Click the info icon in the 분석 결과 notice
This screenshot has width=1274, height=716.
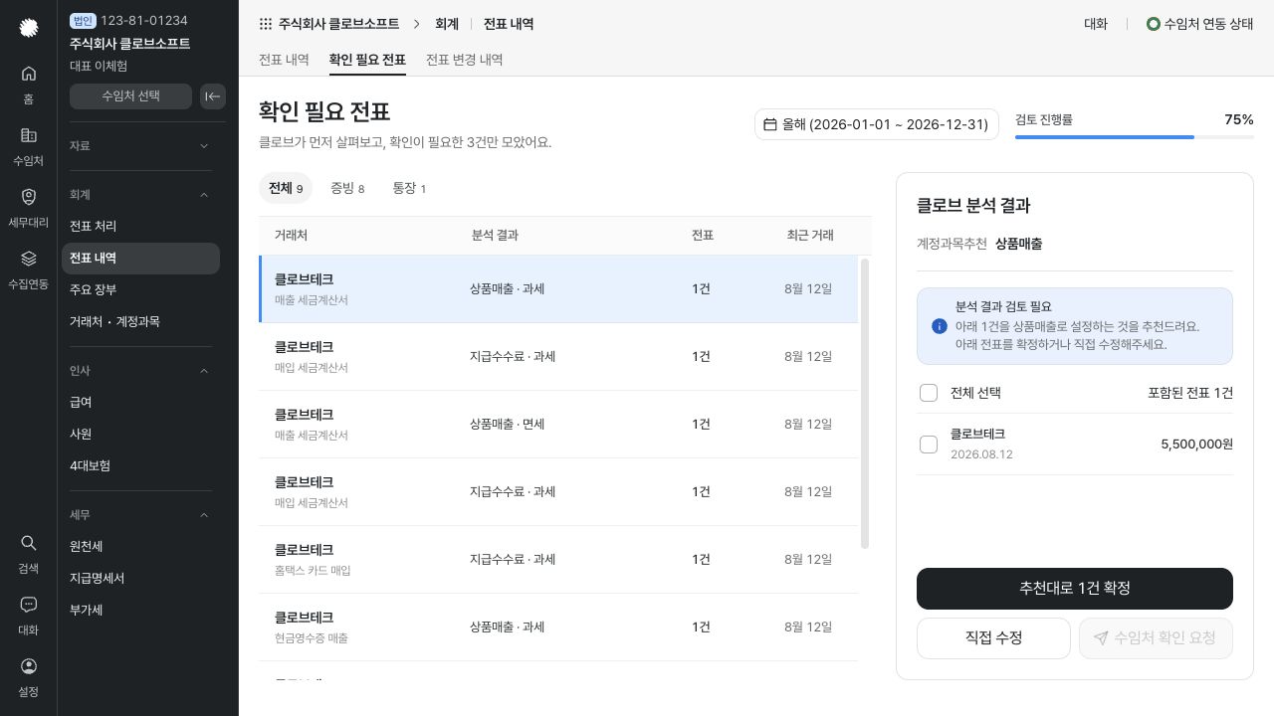[x=939, y=326]
